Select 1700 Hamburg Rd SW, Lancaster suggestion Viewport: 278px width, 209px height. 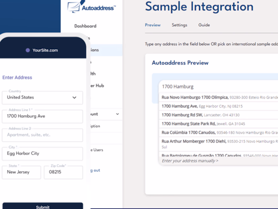click(x=218, y=115)
